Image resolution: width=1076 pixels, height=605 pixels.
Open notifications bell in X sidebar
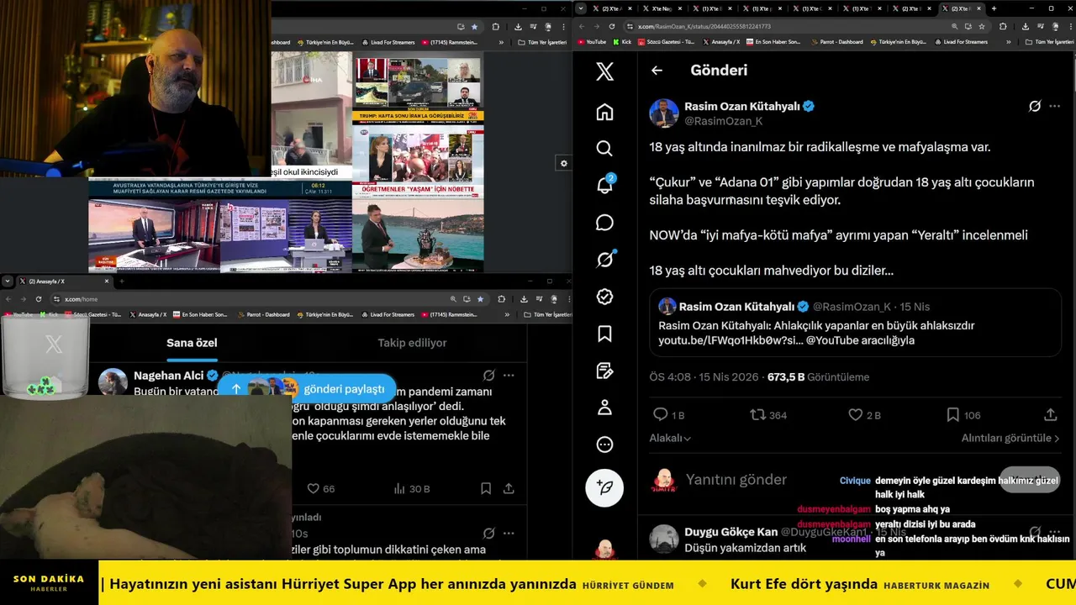(604, 186)
